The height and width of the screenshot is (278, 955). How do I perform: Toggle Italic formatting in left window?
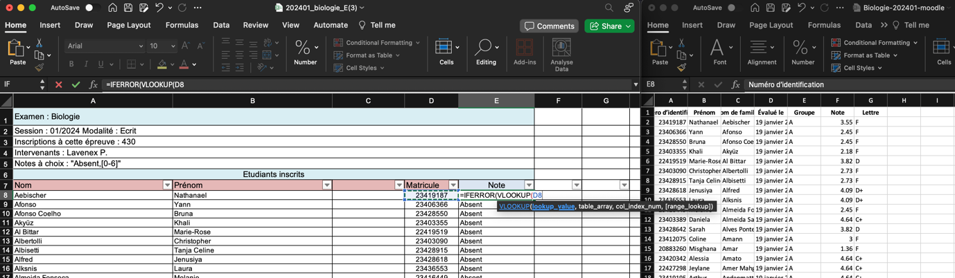point(86,64)
